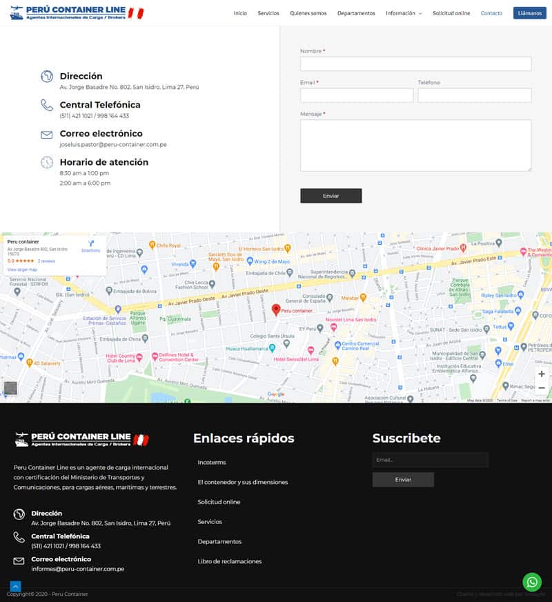Click View larger map link
The height and width of the screenshot is (602, 552).
pos(22,270)
